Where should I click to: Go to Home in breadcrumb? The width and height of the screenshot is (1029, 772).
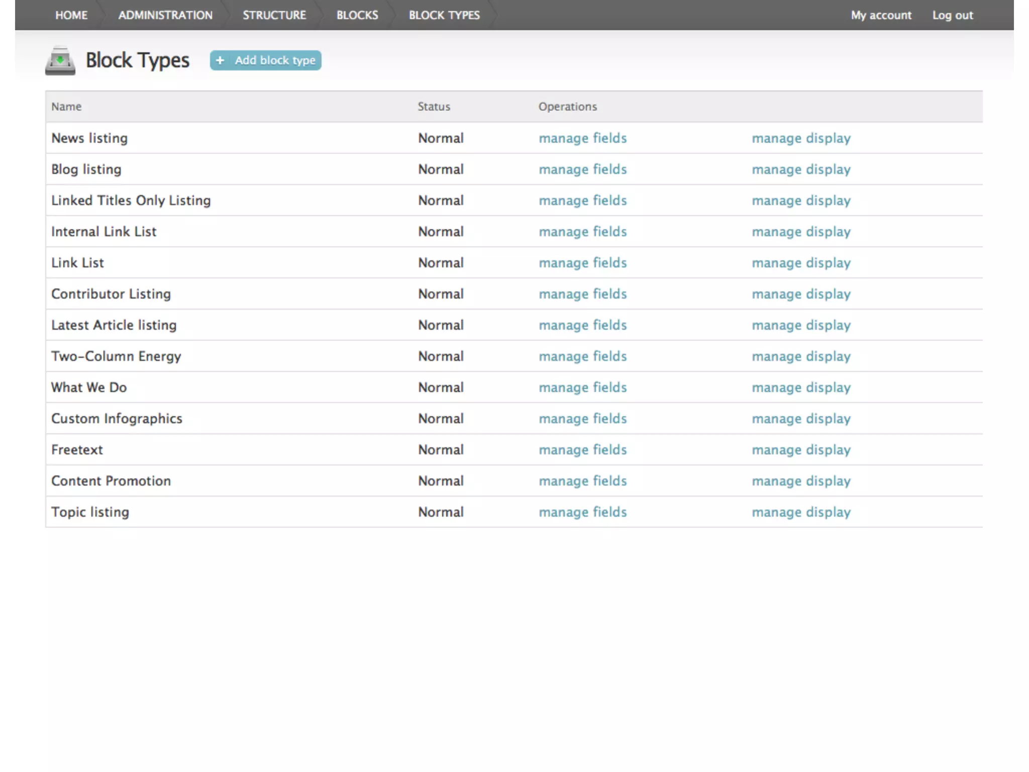point(71,15)
